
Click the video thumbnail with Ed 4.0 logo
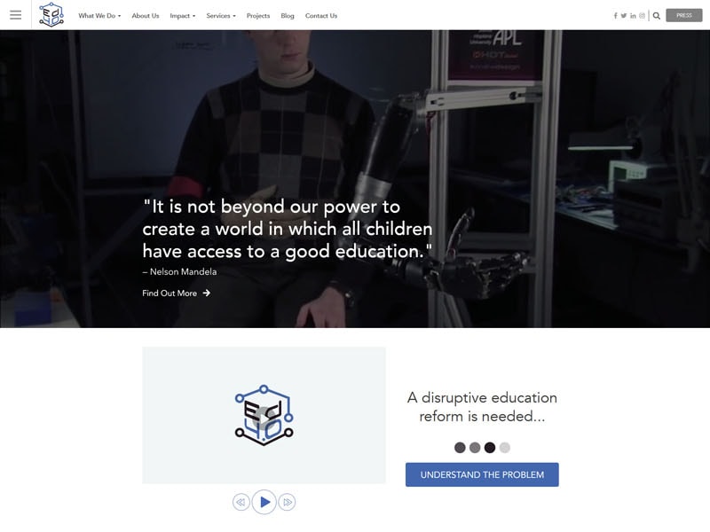pyautogui.click(x=264, y=415)
